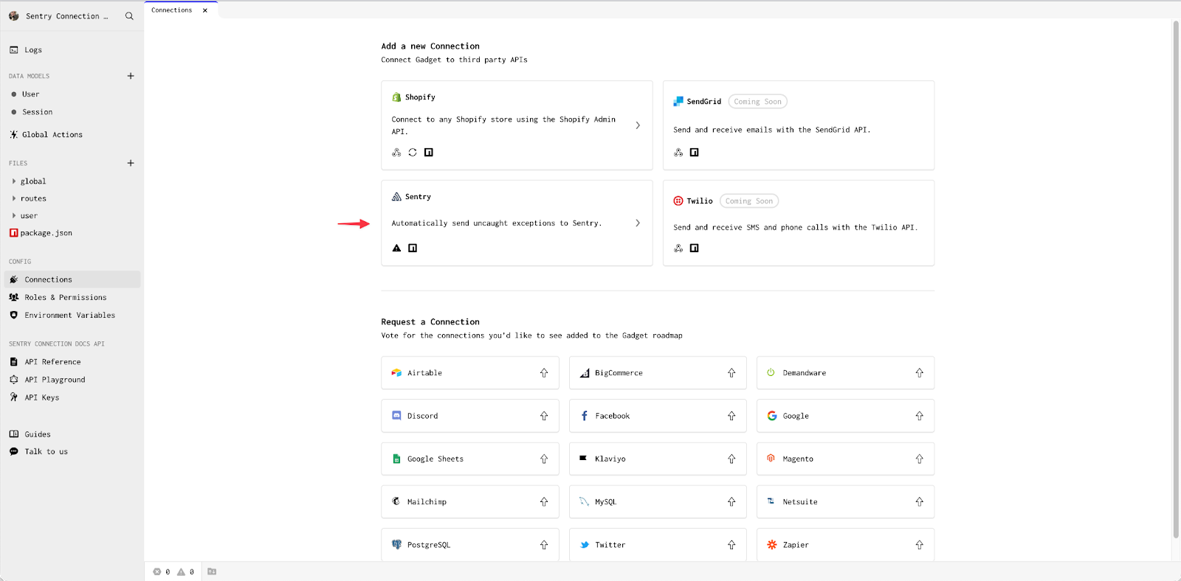1181x581 pixels.
Task: Click the warning triangle icon in Sentry card
Action: tap(396, 248)
